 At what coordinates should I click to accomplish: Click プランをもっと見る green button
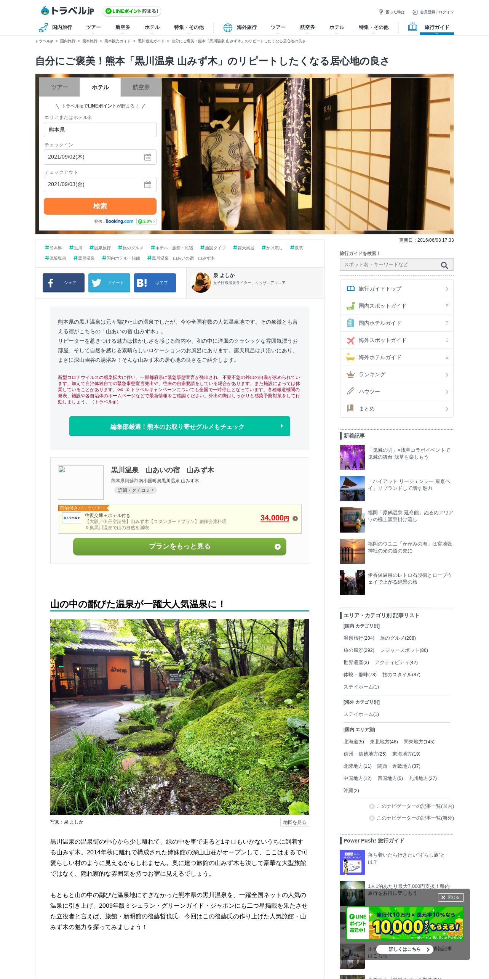180,547
